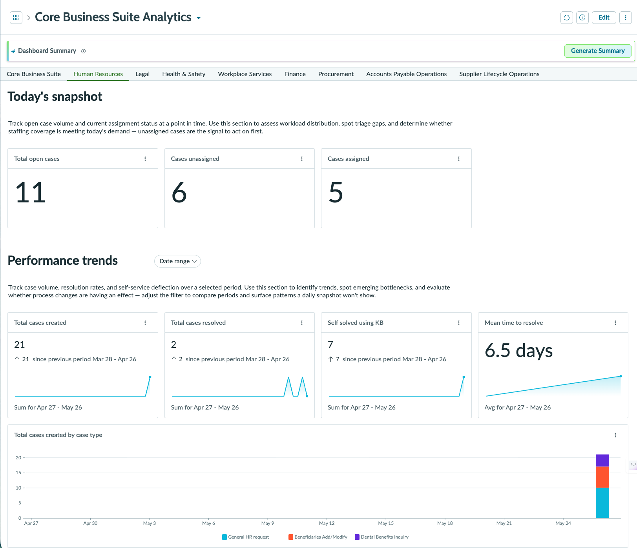Screen dimensions: 637x548
Task: Expand the Core Business Suite Analytics dropdown
Action: tap(199, 18)
